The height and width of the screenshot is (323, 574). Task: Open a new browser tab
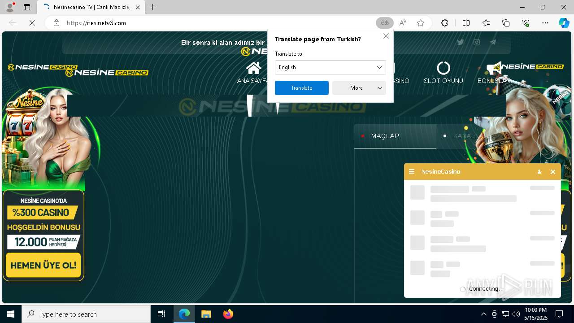153,7
